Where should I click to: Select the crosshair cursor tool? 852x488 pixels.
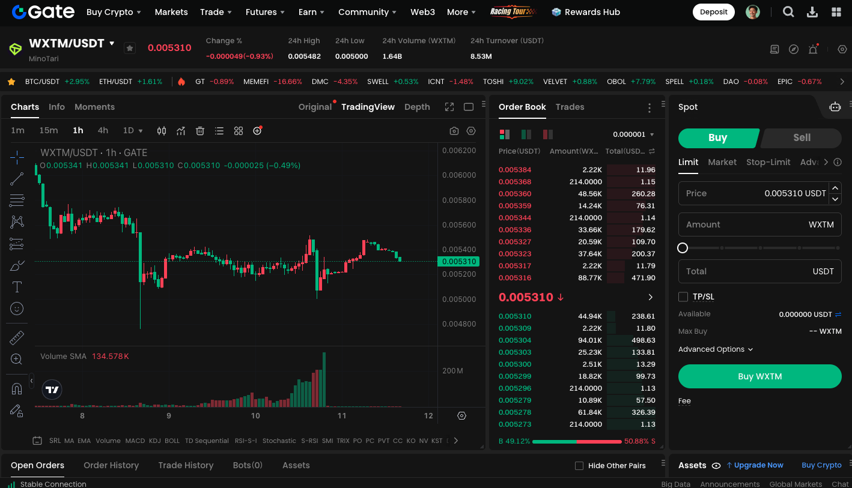pyautogui.click(x=17, y=157)
